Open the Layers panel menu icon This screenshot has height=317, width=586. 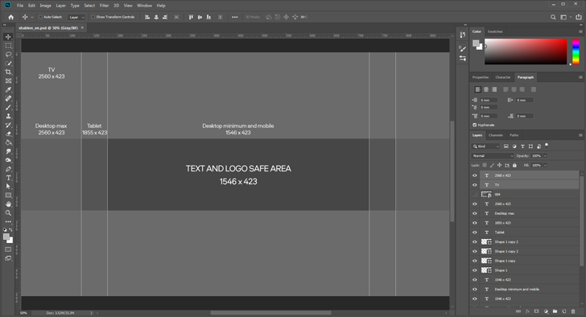pos(580,135)
